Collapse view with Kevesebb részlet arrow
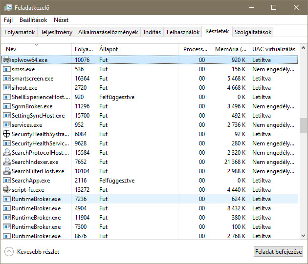This screenshot has width=308, height=264. click(x=9, y=252)
